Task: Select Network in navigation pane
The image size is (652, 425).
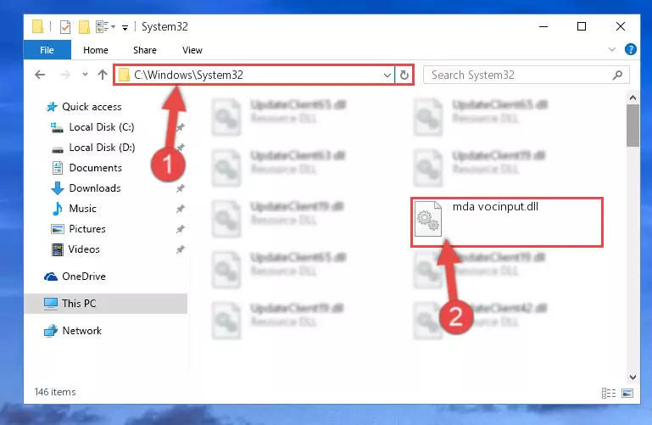Action: (x=81, y=331)
